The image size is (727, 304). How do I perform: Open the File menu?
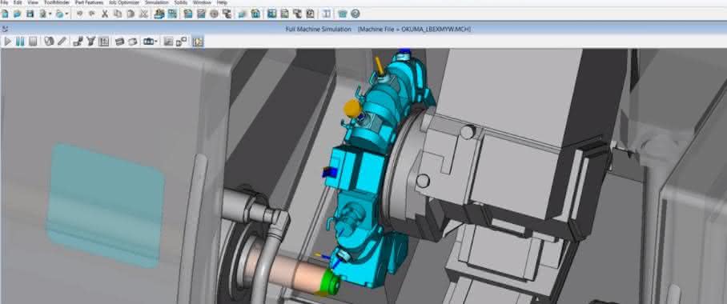pyautogui.click(x=4, y=2)
